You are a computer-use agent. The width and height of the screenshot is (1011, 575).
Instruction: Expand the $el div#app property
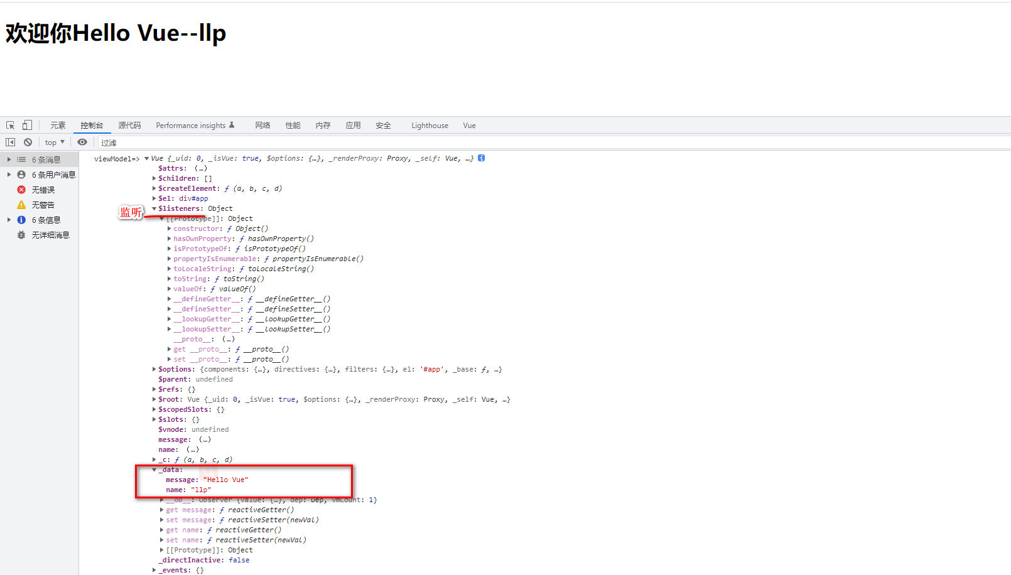(154, 198)
